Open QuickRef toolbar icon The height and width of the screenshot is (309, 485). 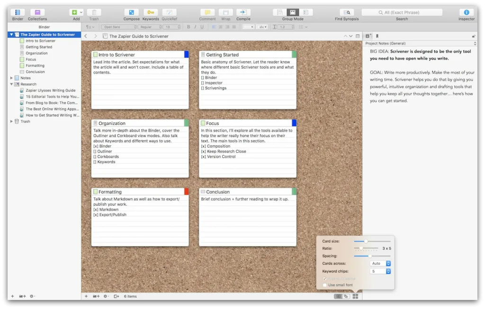[x=169, y=12]
